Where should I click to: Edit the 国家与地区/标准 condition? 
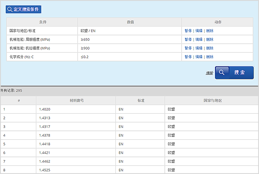tap(199, 31)
